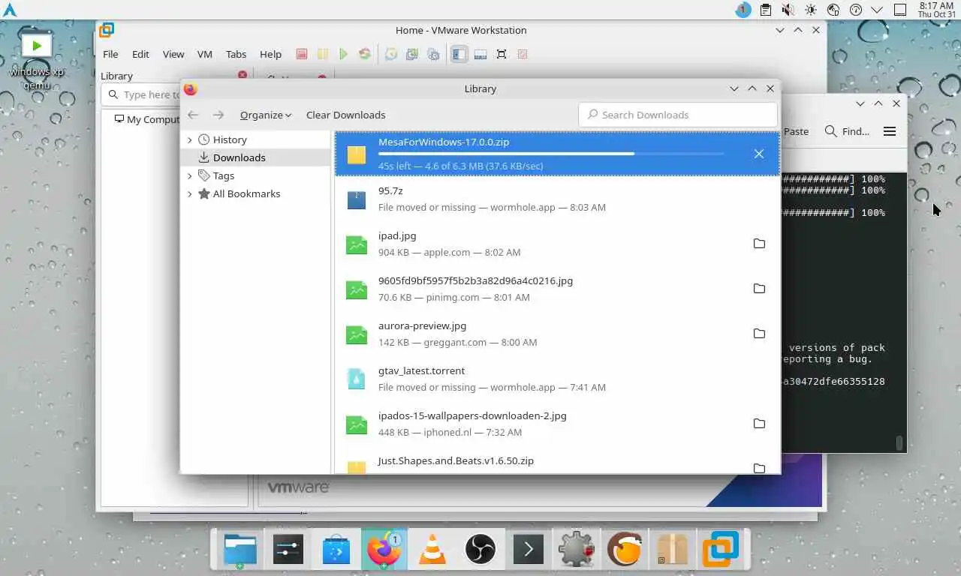Select the ipad.jpg file name
This screenshot has width=961, height=576.
pyautogui.click(x=397, y=235)
